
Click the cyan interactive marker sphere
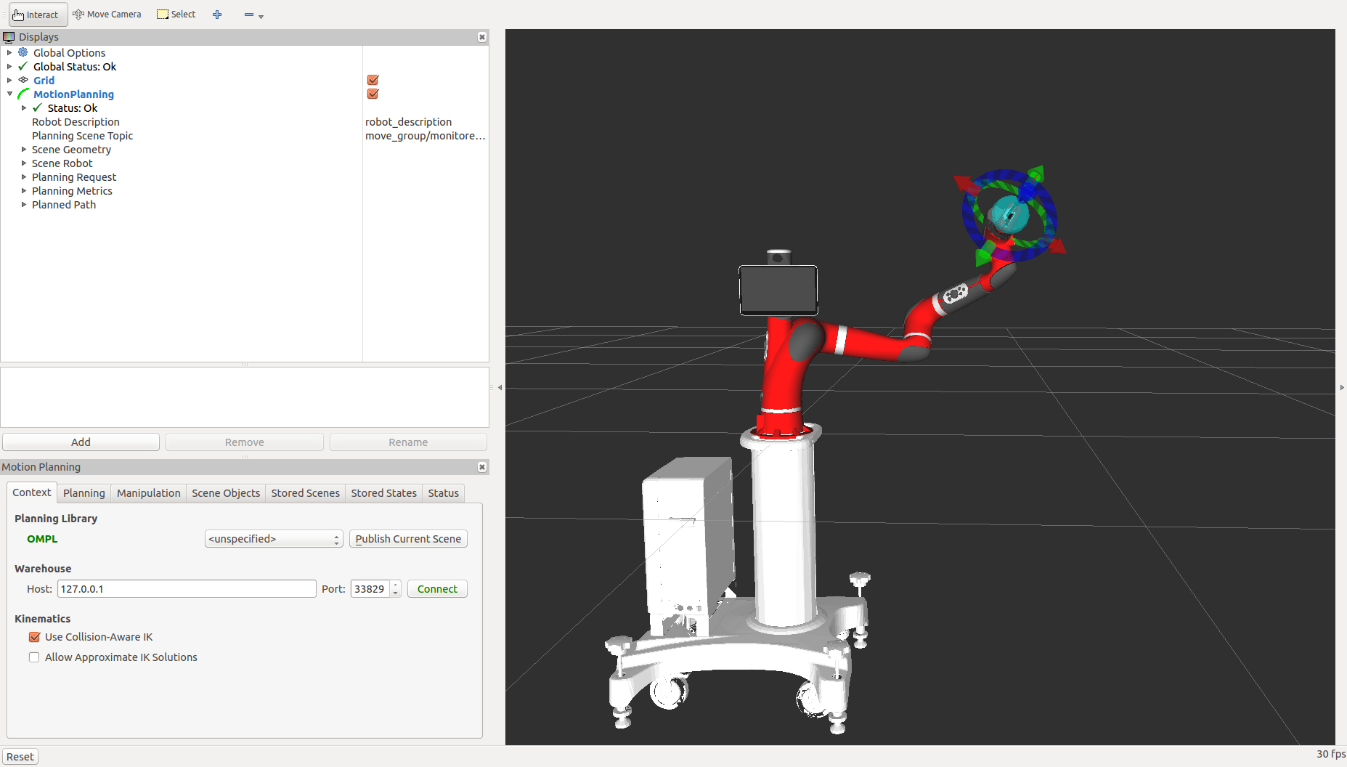pyautogui.click(x=1009, y=214)
